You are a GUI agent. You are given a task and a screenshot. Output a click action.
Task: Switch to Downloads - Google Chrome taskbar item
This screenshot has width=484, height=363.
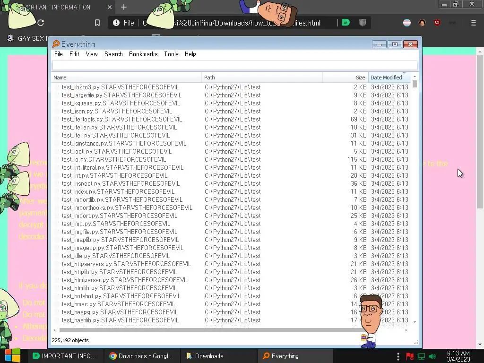pos(141,356)
